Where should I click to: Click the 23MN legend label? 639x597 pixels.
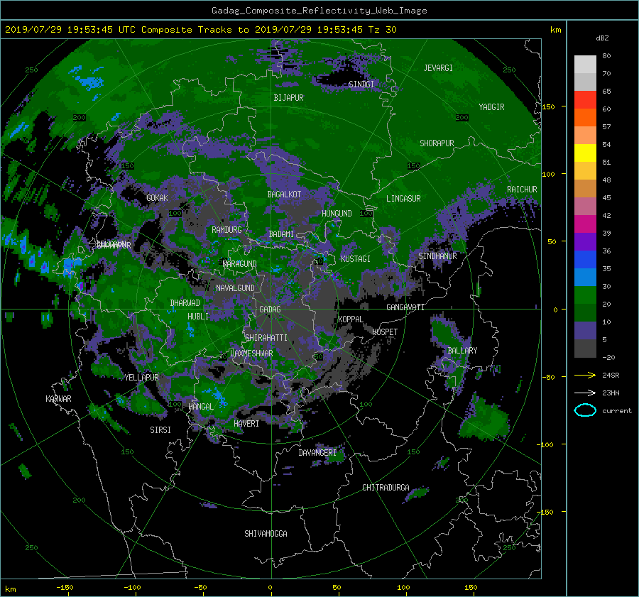click(611, 393)
